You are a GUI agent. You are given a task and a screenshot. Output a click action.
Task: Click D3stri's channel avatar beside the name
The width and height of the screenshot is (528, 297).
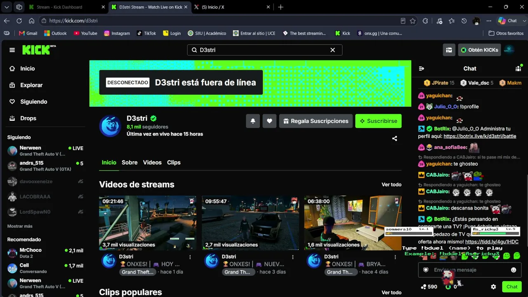tap(110, 125)
